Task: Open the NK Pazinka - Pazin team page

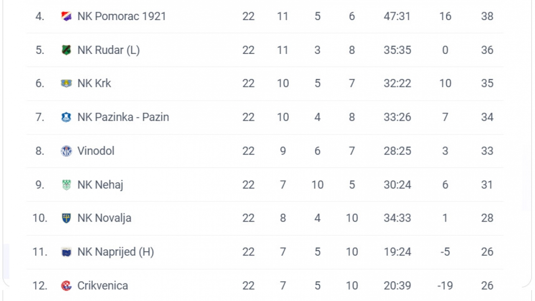Action: click(123, 117)
